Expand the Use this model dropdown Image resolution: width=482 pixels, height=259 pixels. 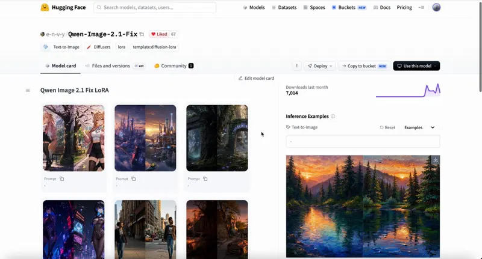(416, 66)
